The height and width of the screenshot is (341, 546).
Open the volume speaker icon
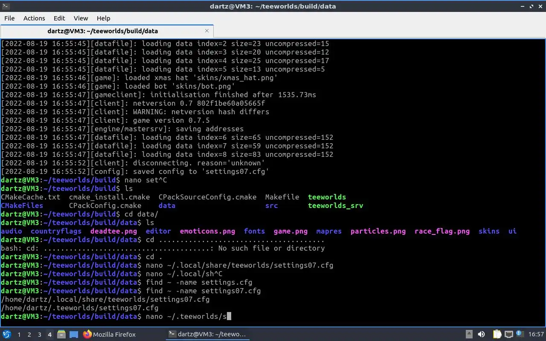481,334
